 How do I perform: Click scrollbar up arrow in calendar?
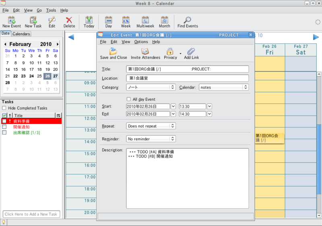(319, 74)
